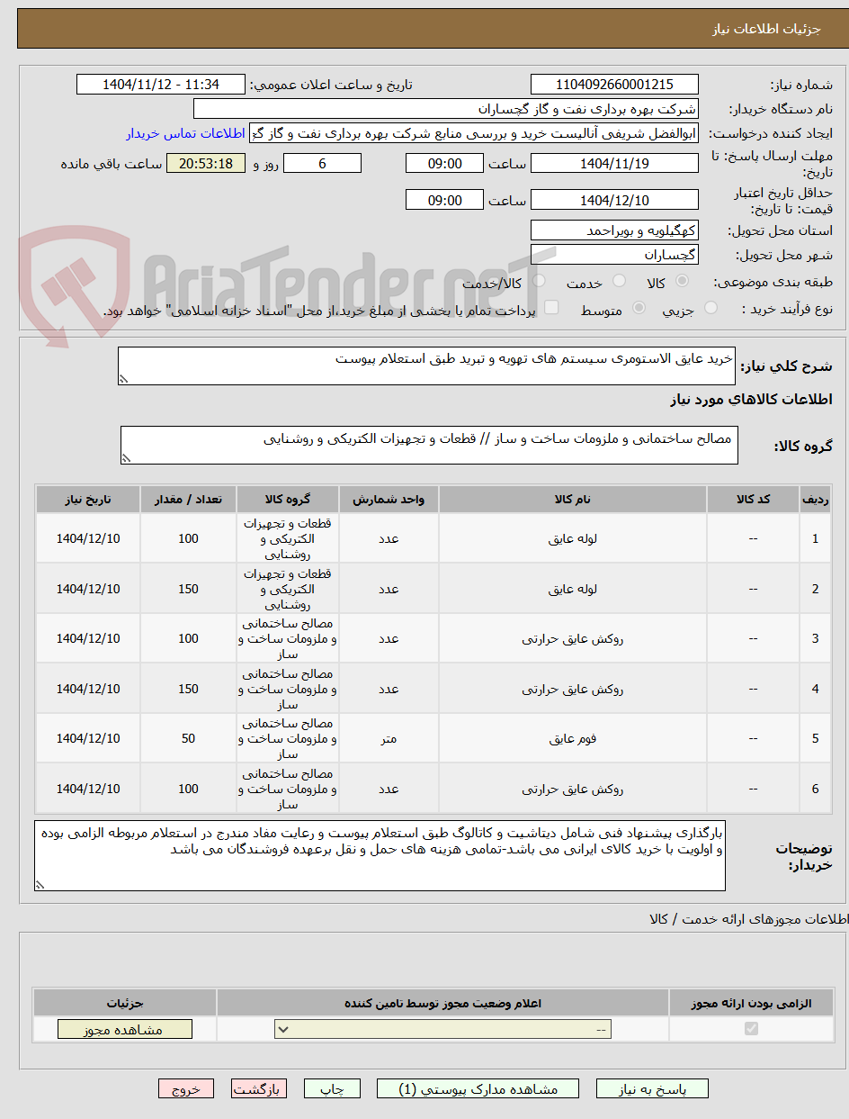Viewport: 849px width, 1119px height.
Task: Click the گروه کالا column header
Action: coord(288,499)
